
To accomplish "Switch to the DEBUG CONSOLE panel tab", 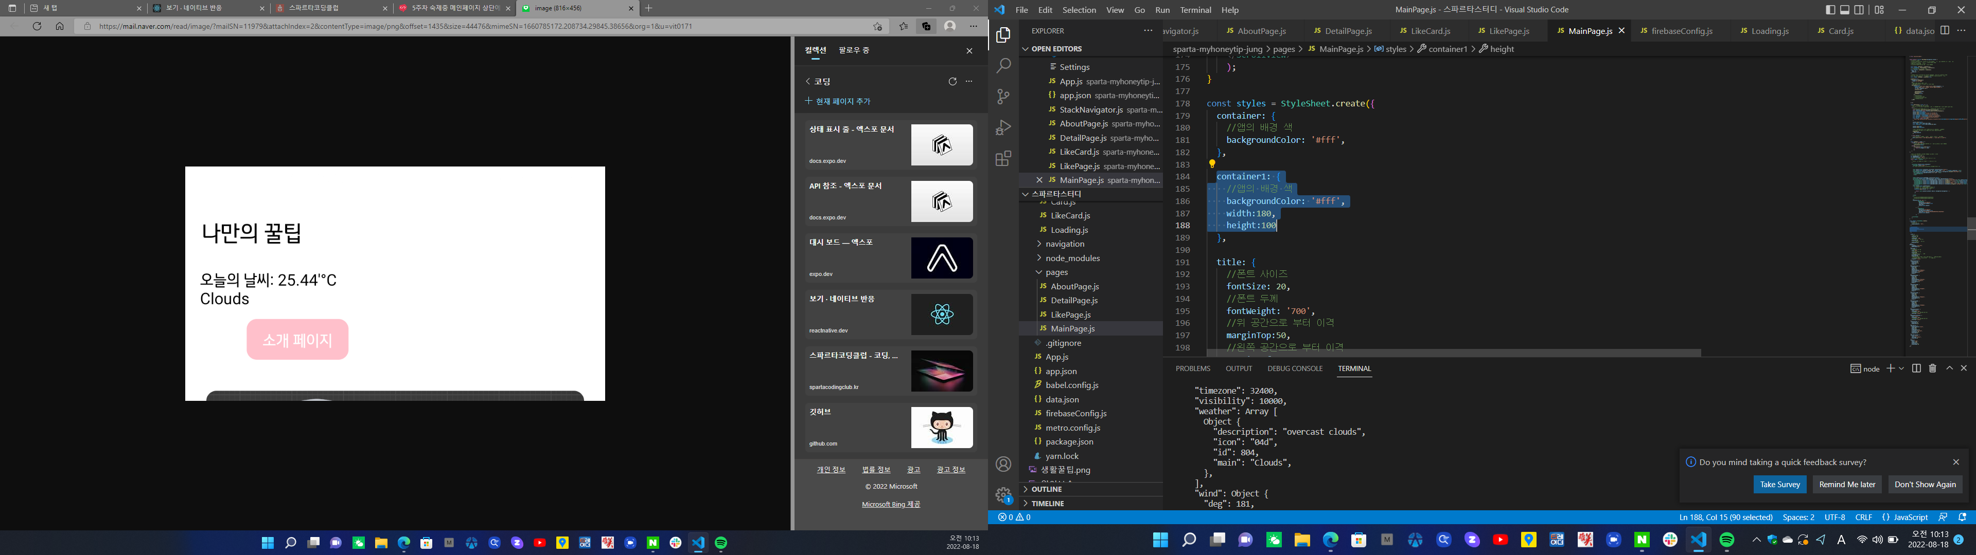I will pos(1295,369).
